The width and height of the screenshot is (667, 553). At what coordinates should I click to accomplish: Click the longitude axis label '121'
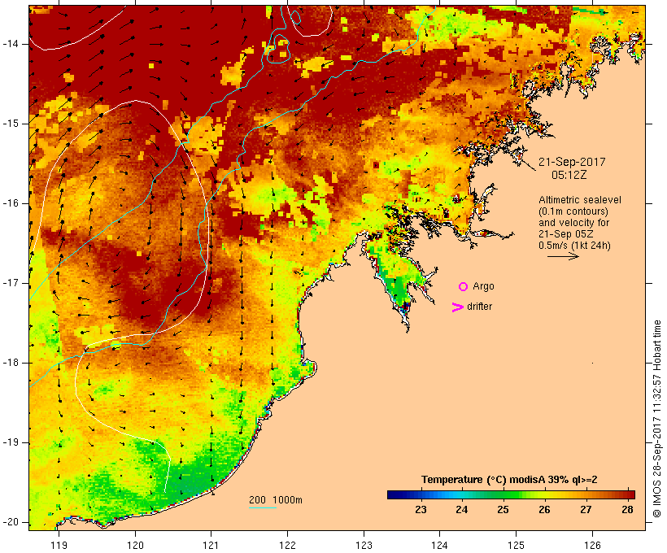(211, 545)
